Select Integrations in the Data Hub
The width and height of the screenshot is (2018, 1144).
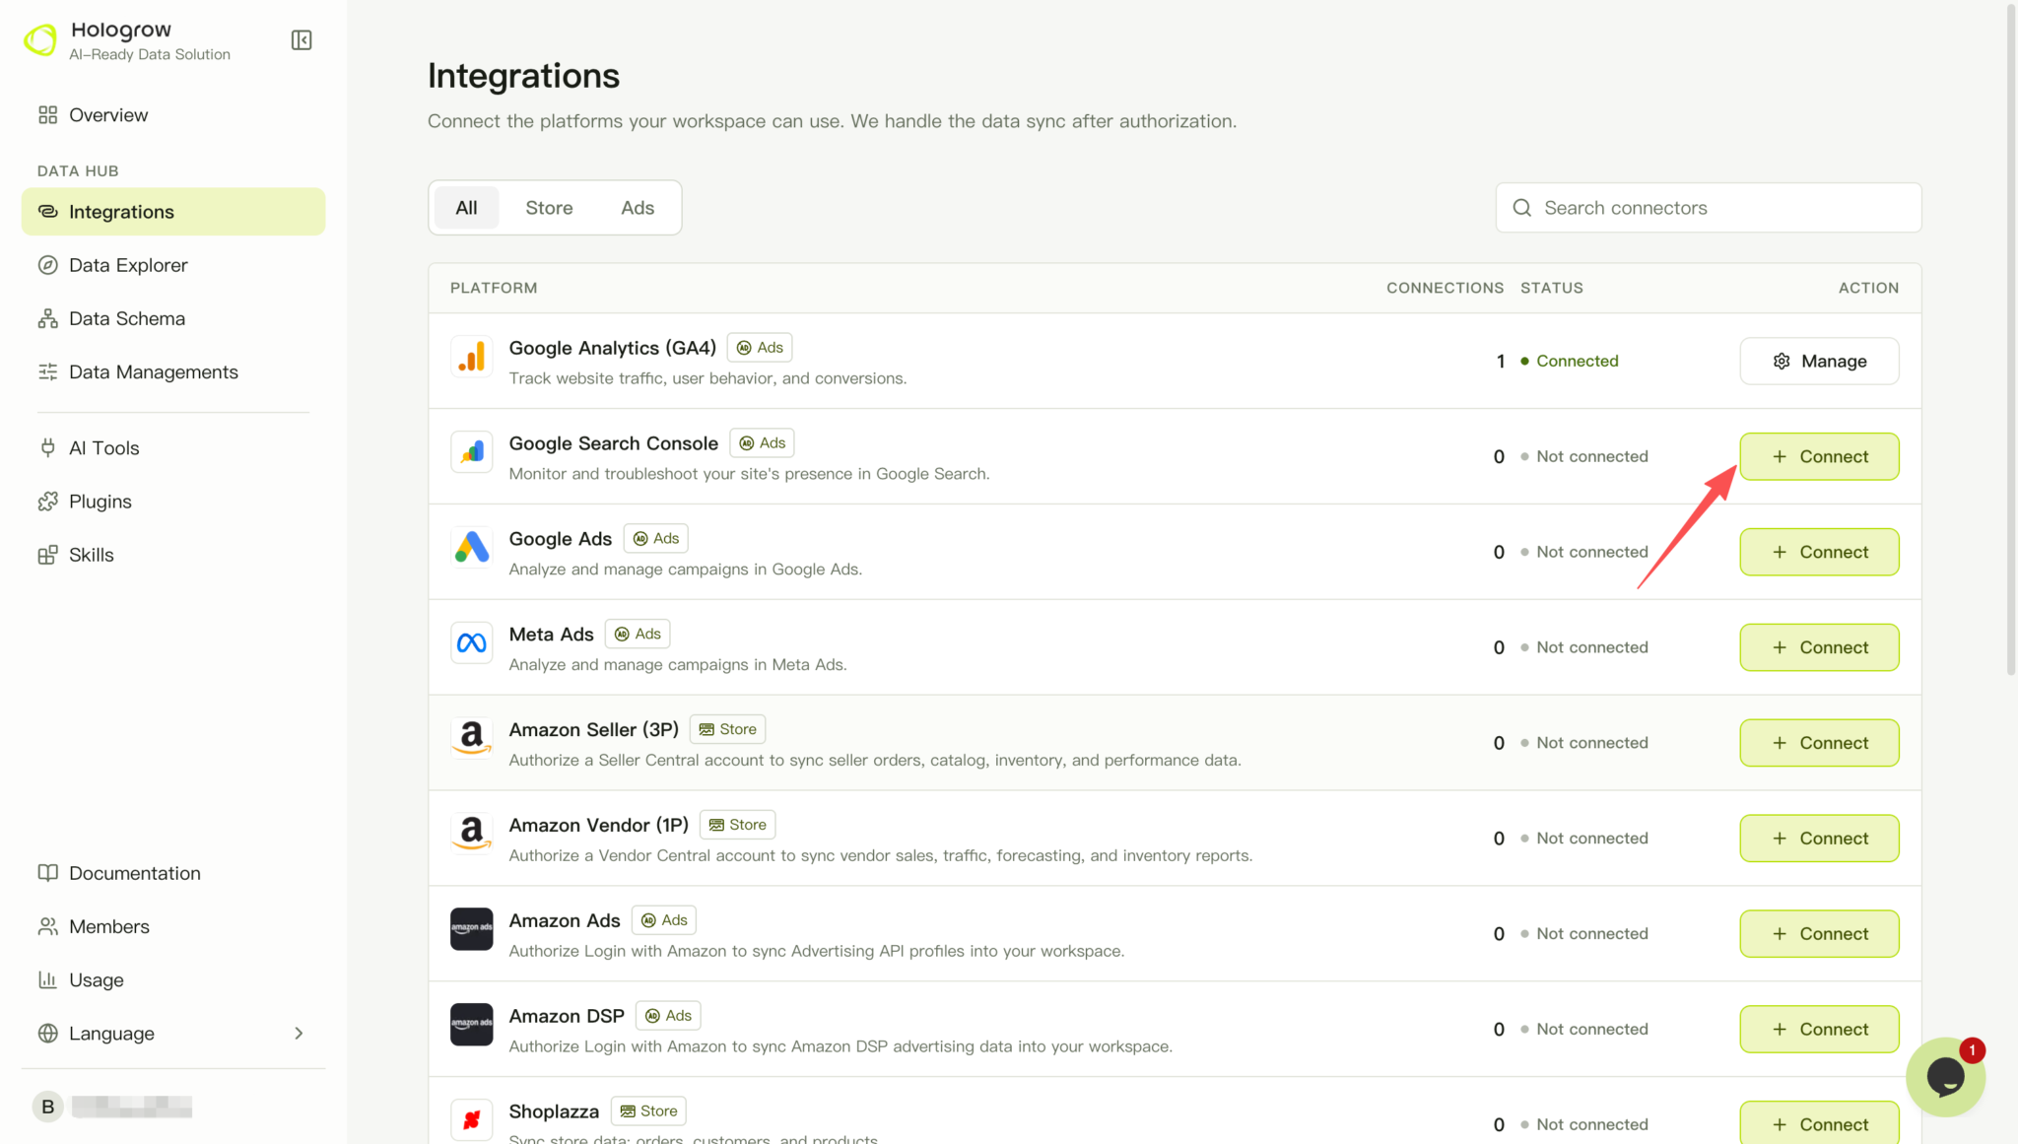tap(173, 212)
